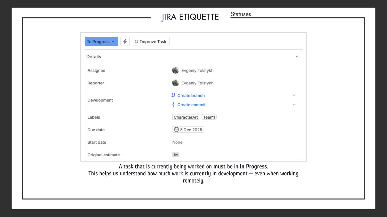This screenshot has width=387, height=217.
Task: Click the lightning bolt automation icon
Action: pyautogui.click(x=125, y=42)
